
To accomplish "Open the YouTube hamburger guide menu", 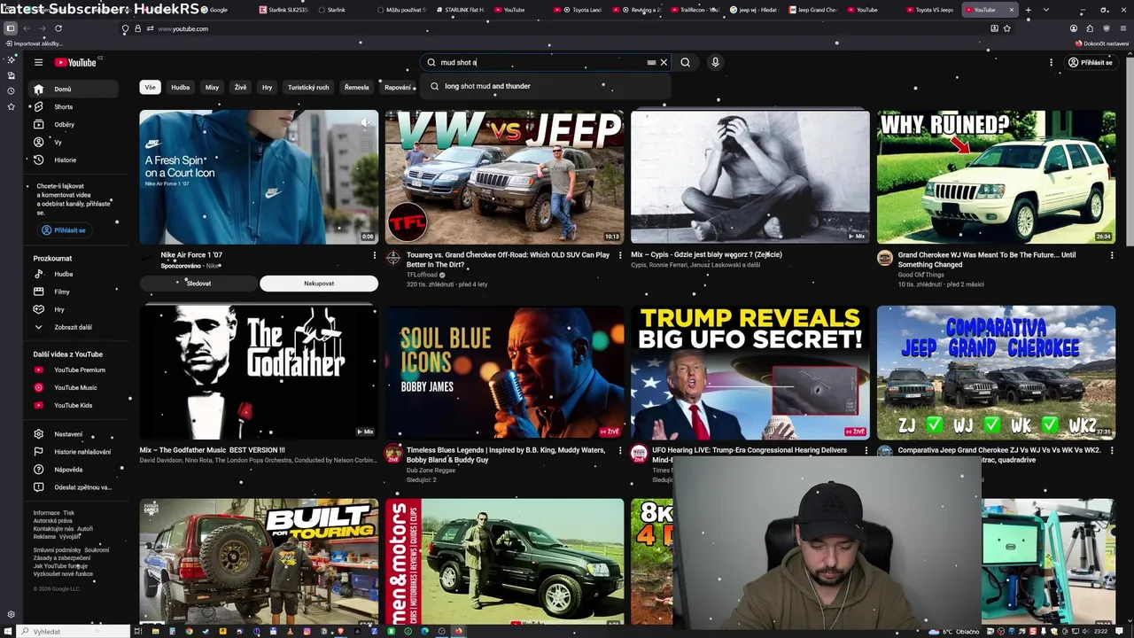I will pyautogui.click(x=38, y=62).
